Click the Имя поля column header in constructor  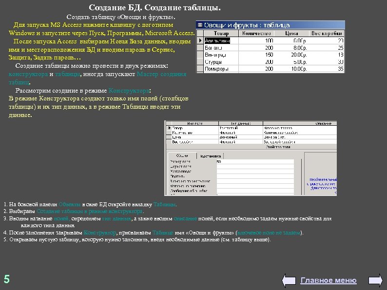[x=195, y=123]
